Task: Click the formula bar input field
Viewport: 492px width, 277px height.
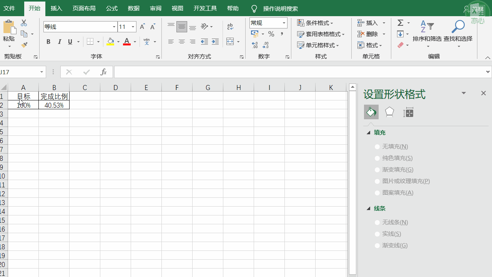Action: pos(300,72)
